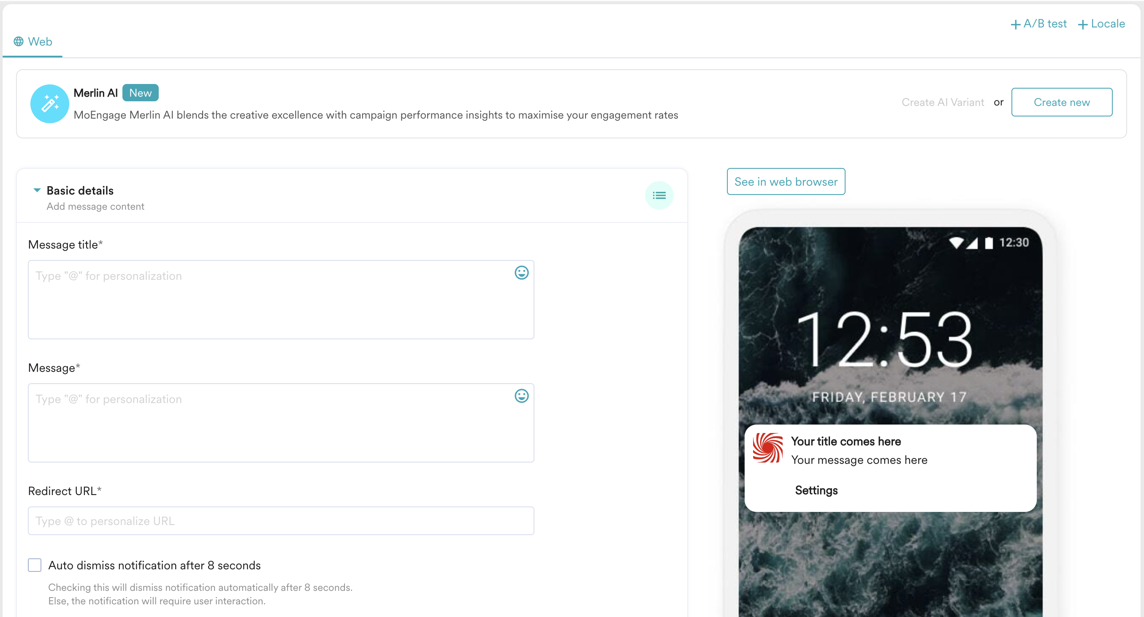Collapse the Basic details section arrow
The image size is (1144, 617).
(37, 190)
